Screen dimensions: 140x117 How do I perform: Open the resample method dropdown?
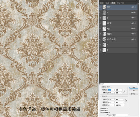[117, 115]
